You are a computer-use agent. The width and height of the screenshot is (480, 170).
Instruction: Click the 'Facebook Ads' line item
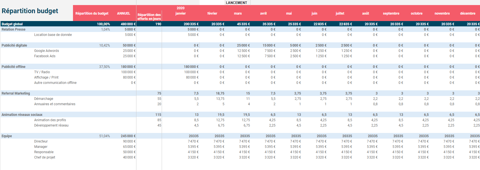coord(45,56)
